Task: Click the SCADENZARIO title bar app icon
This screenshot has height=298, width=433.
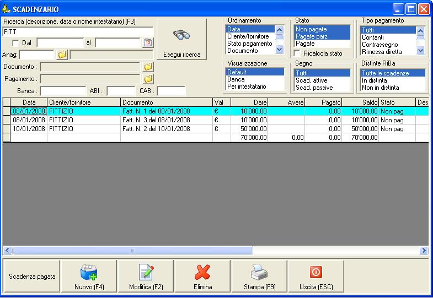Action: pyautogui.click(x=6, y=9)
